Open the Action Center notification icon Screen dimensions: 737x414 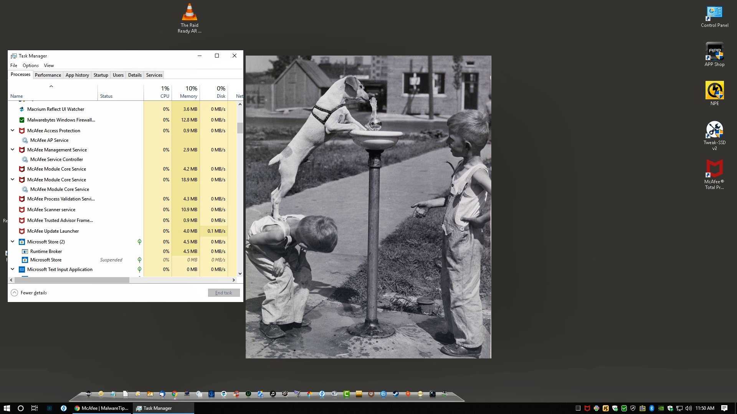point(724,408)
